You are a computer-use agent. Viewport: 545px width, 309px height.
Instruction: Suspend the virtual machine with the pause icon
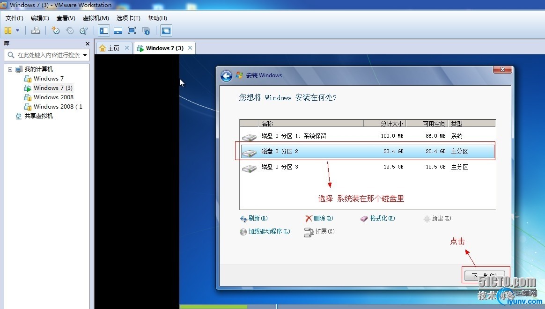click(x=8, y=30)
